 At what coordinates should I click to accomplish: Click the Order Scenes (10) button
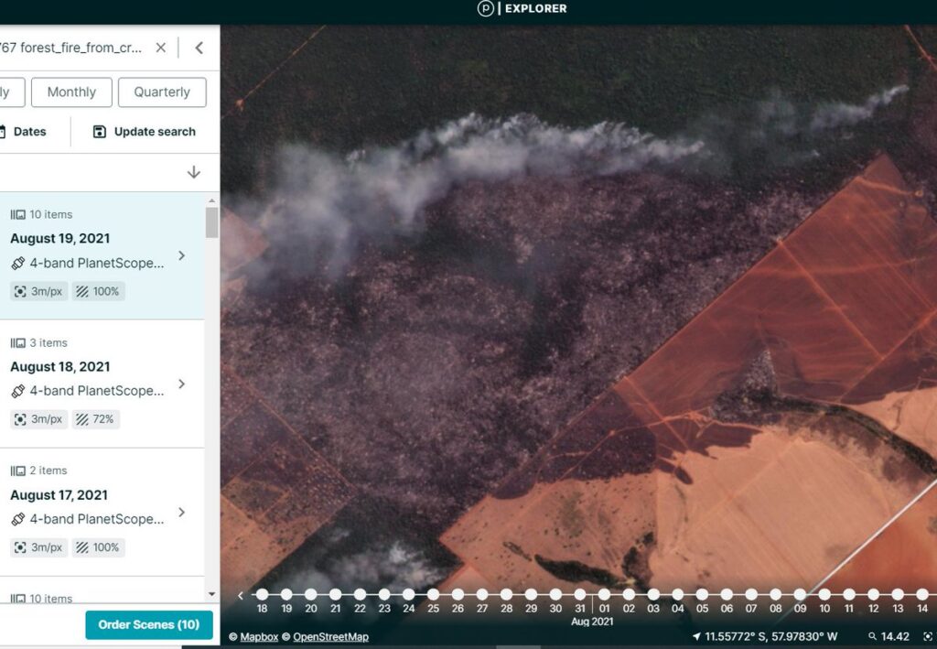[148, 624]
